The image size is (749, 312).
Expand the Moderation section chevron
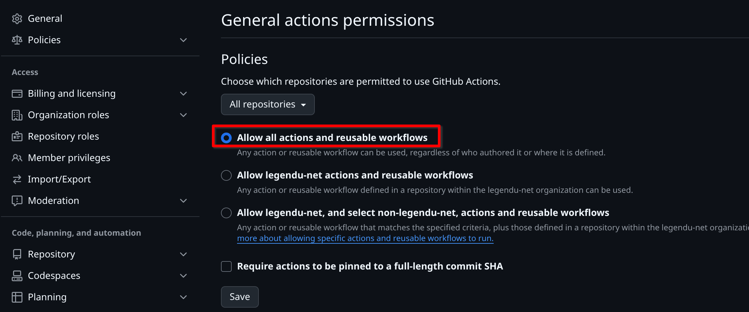(183, 201)
